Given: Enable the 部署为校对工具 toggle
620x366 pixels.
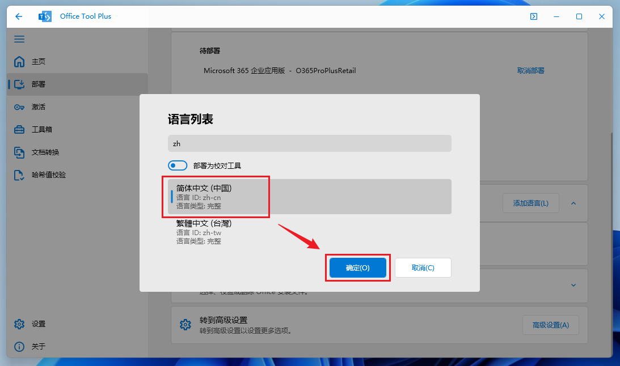Looking at the screenshot, I should tap(178, 165).
